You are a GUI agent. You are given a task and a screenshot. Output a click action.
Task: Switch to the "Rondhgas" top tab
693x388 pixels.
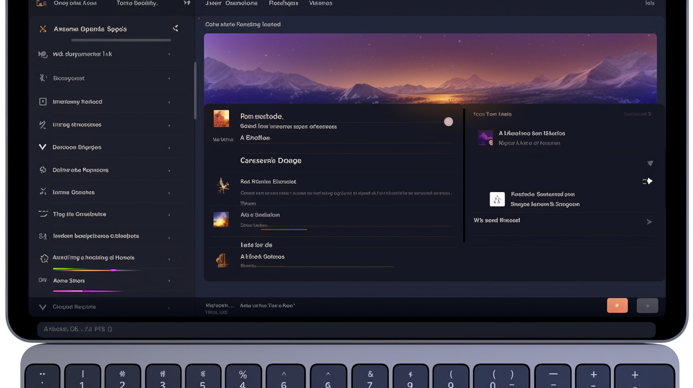(x=284, y=3)
